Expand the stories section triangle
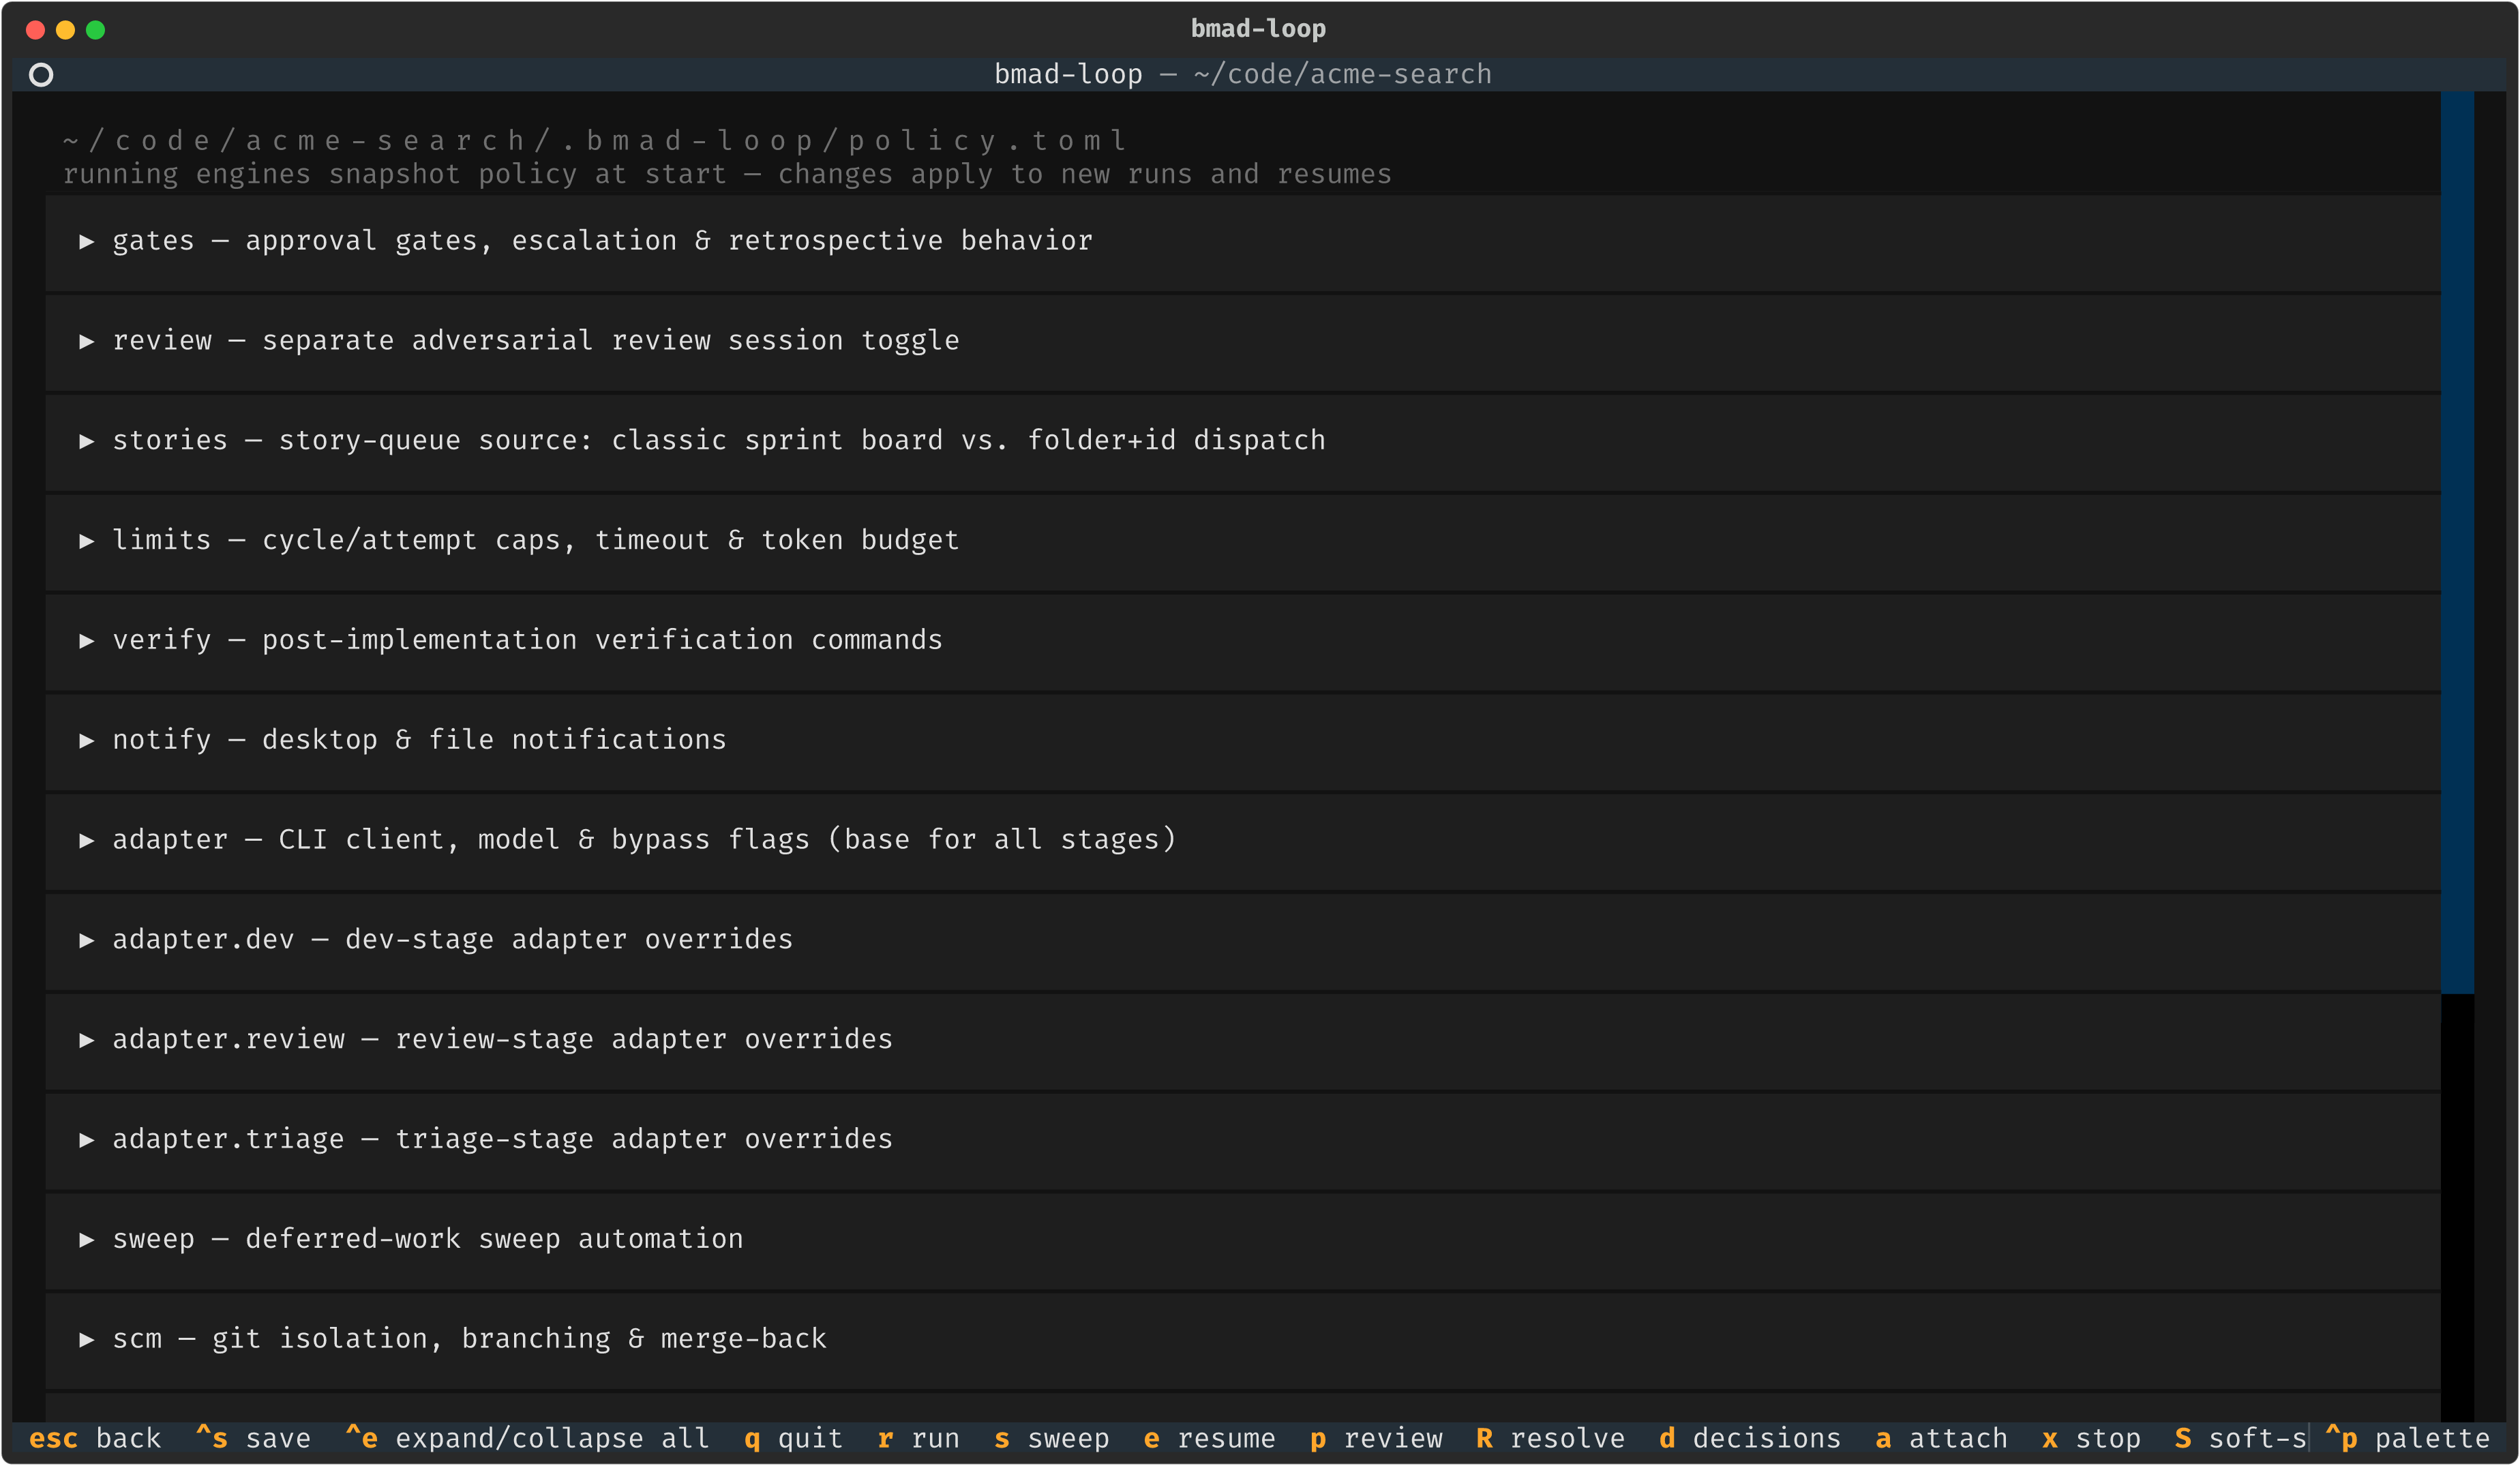Image resolution: width=2520 pixels, height=1466 pixels. click(87, 441)
